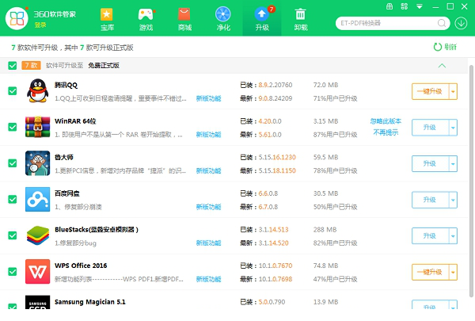Click the Samsung Magician SSD icon
The height and width of the screenshot is (321, 475).
(x=37, y=302)
